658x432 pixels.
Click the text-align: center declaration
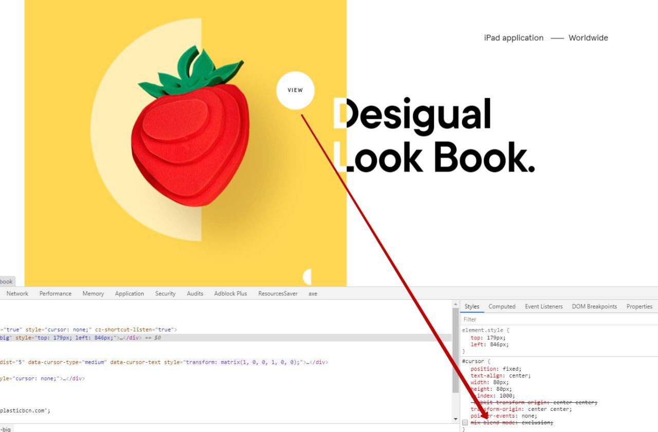(x=501, y=375)
